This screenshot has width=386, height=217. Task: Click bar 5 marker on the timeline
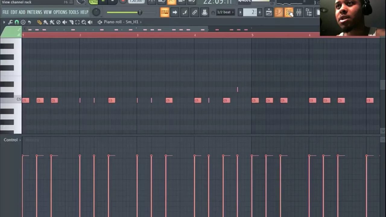pos(252,35)
